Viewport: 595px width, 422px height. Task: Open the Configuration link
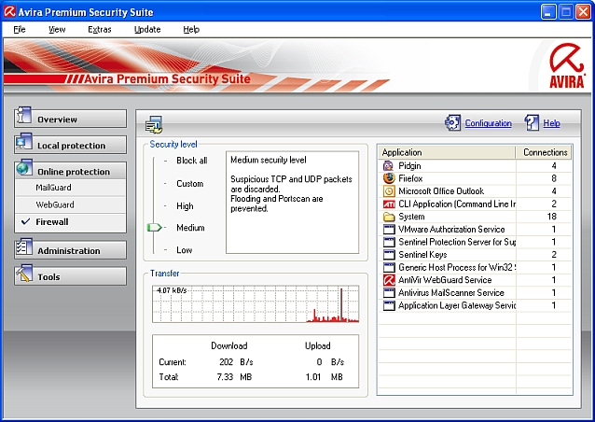click(488, 123)
